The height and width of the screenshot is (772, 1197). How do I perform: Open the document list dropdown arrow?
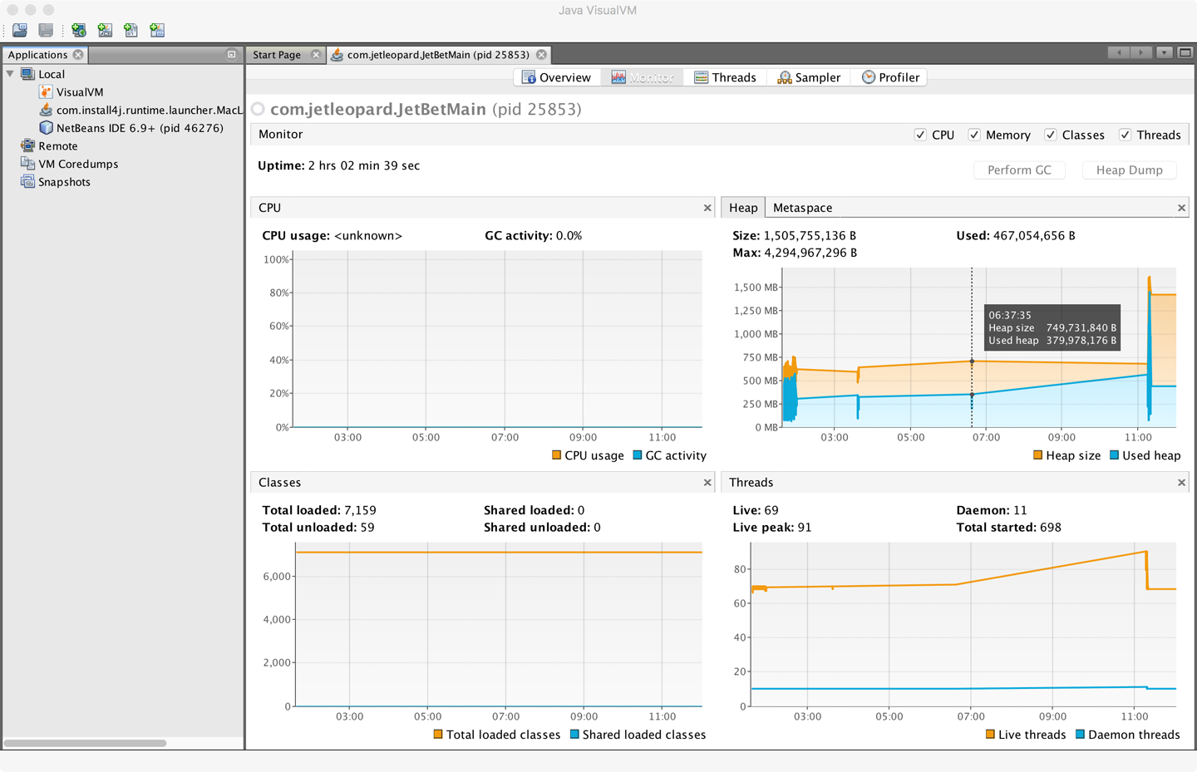1165,53
